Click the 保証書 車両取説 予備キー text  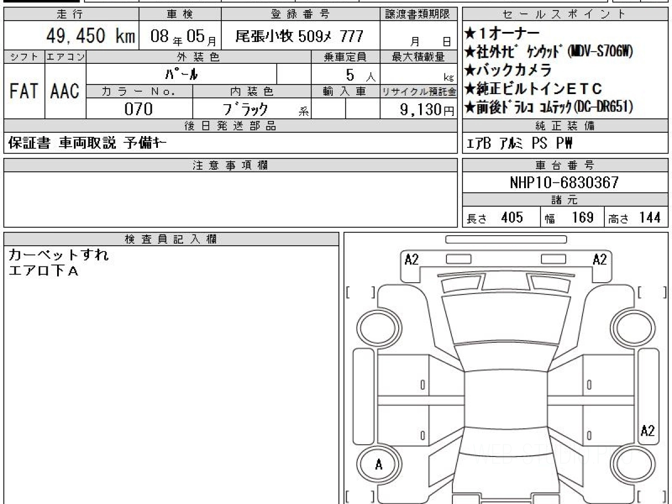[x=87, y=144]
